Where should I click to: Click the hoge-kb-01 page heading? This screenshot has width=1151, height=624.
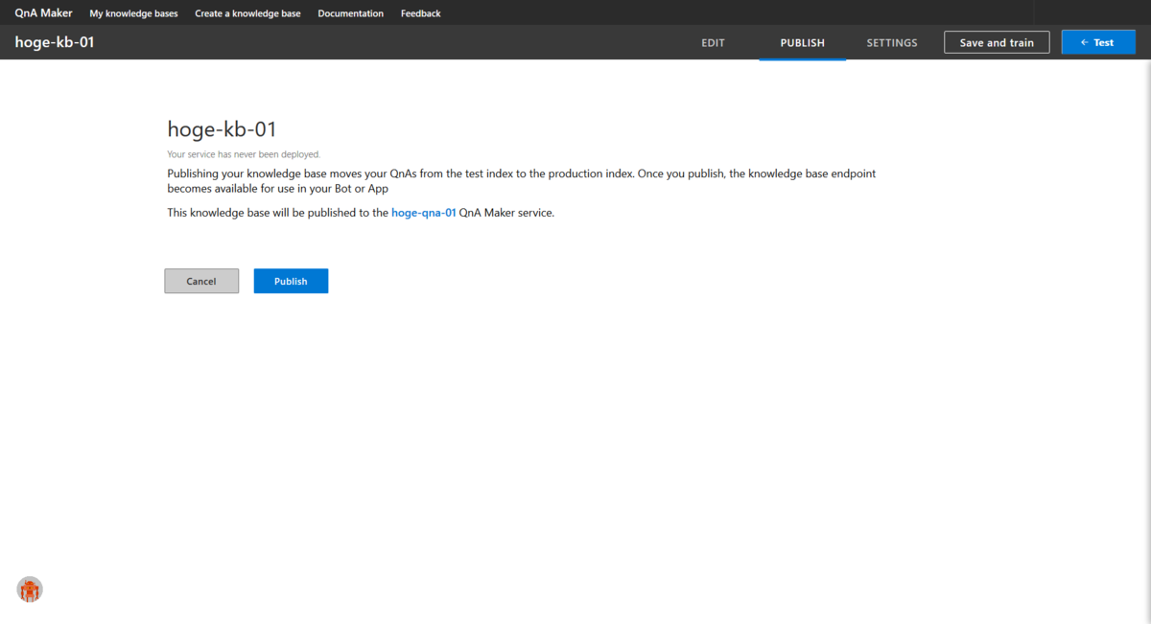(223, 129)
